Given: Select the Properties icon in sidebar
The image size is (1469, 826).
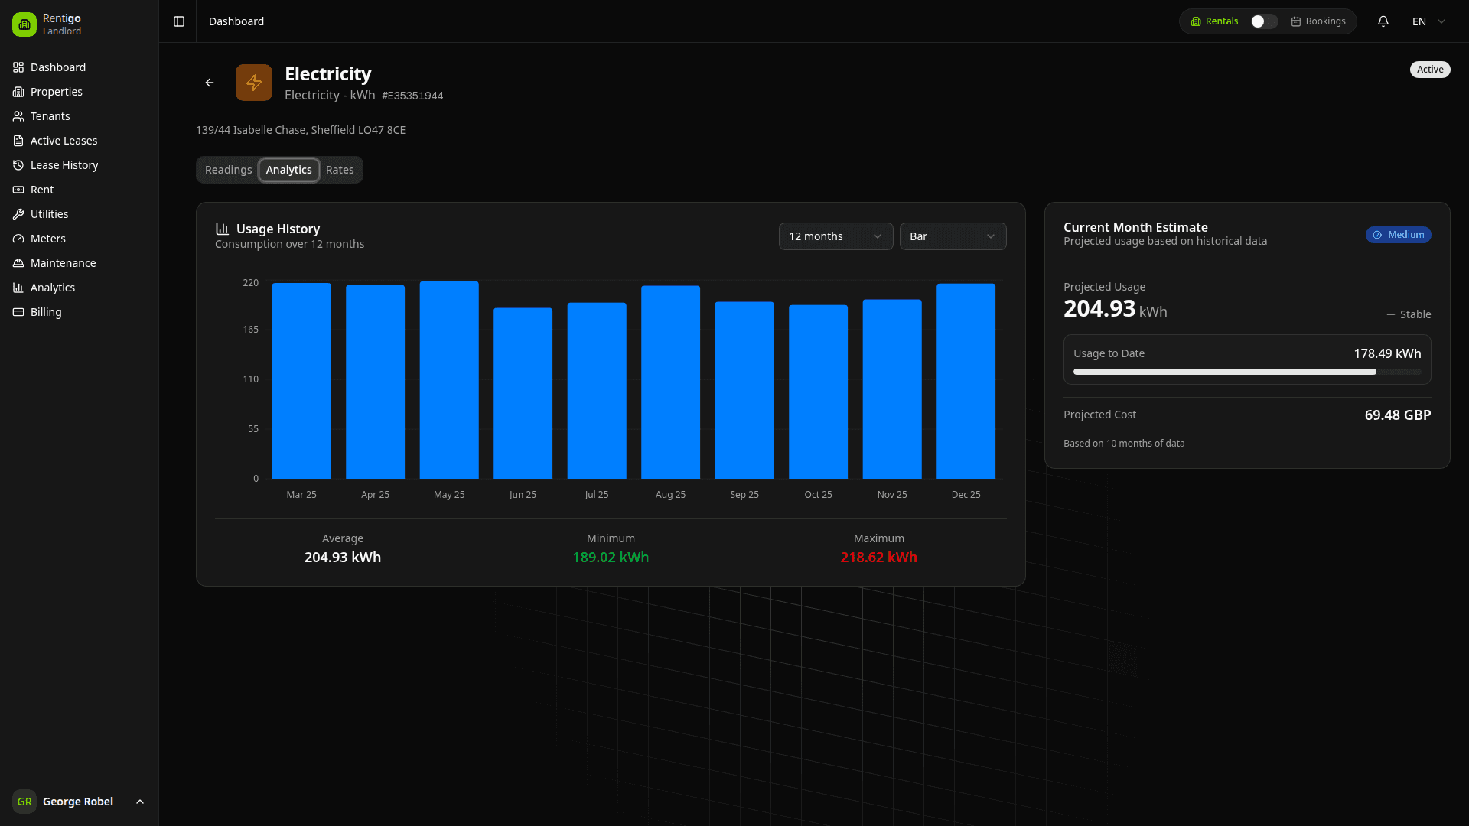Looking at the screenshot, I should coord(18,92).
